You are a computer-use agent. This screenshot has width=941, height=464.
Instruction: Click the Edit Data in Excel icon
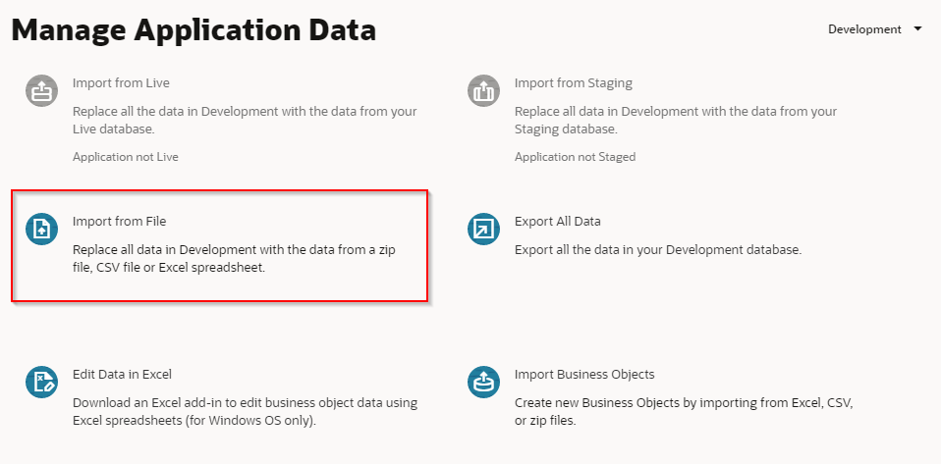pyautogui.click(x=42, y=382)
